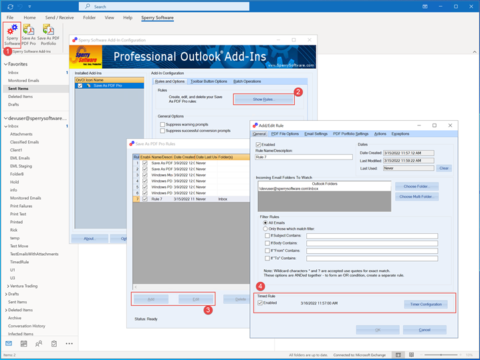
Task: Click the If Subject Contains text field
Action: pos(372,236)
